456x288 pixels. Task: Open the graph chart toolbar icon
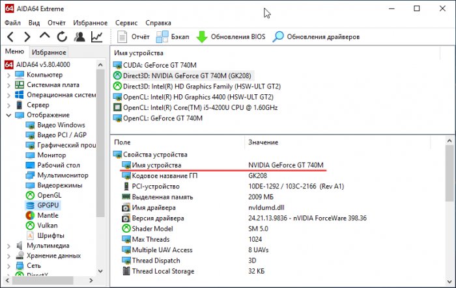[x=97, y=37]
